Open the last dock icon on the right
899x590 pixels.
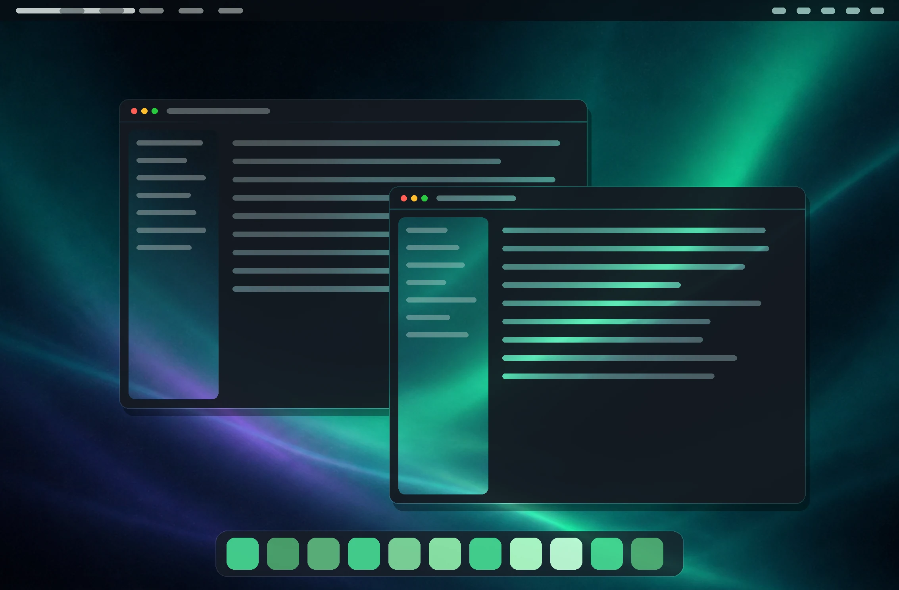647,554
